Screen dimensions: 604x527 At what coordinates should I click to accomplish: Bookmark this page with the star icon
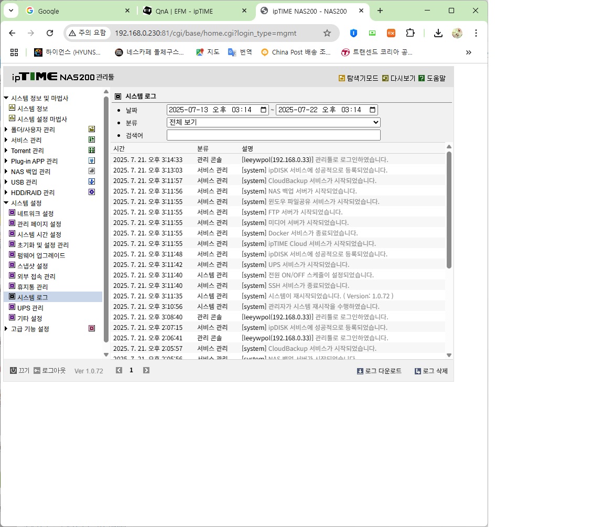(x=327, y=33)
